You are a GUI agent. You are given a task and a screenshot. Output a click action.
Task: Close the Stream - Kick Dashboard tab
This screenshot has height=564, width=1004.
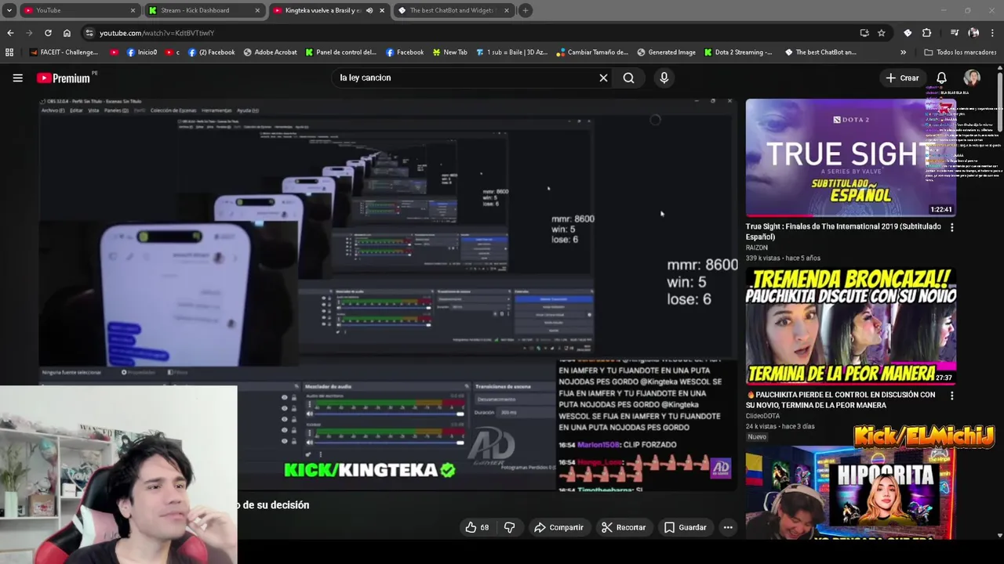coord(257,10)
